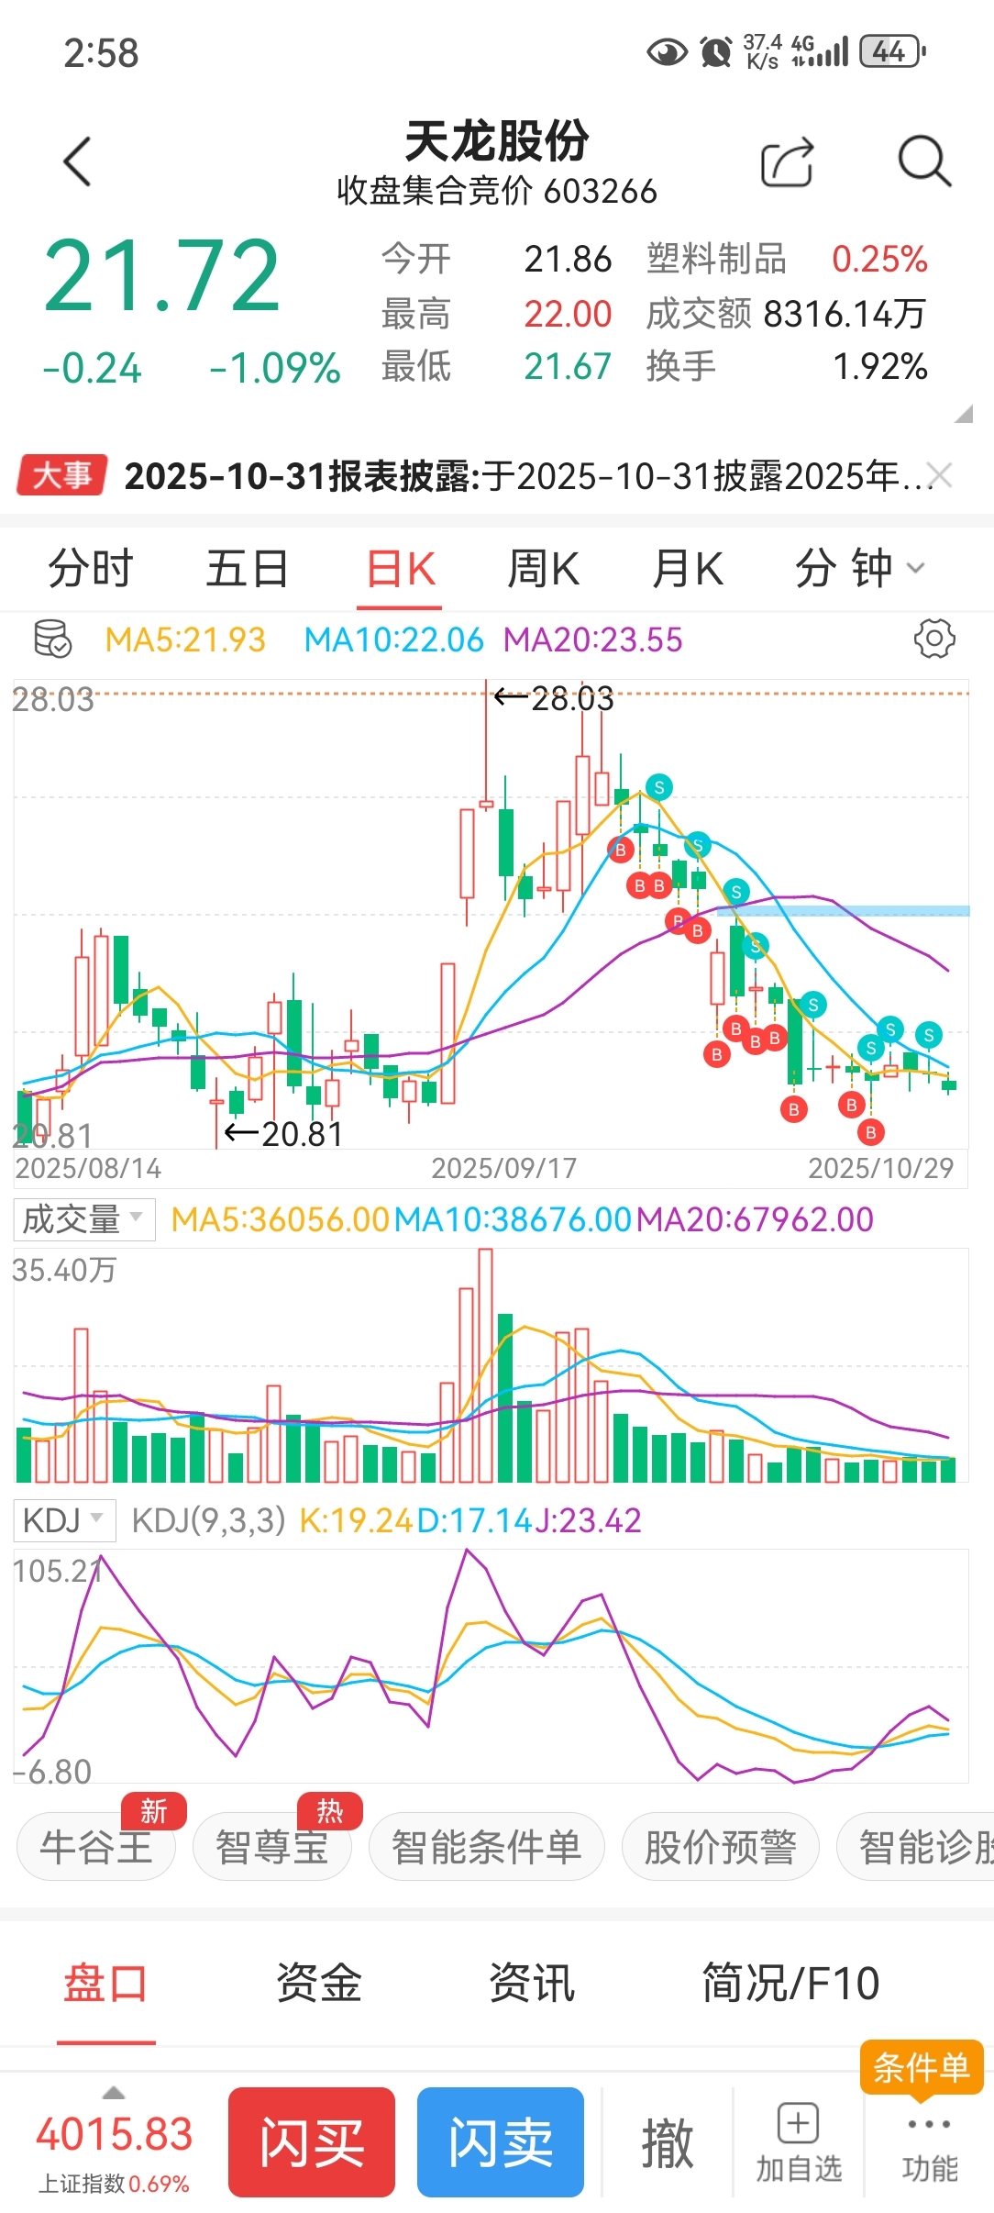The width and height of the screenshot is (994, 2213).
Task: Dismiss the 大事 announcement banner
Action: [940, 475]
